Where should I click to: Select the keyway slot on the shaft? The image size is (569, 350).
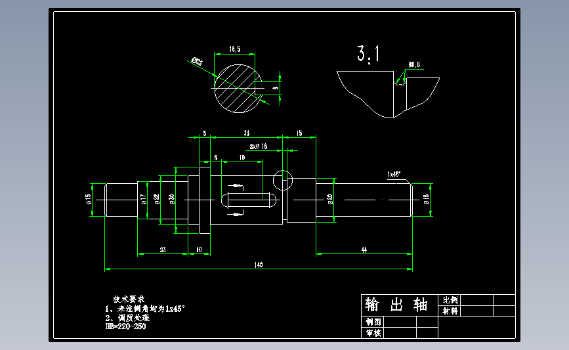(x=249, y=200)
